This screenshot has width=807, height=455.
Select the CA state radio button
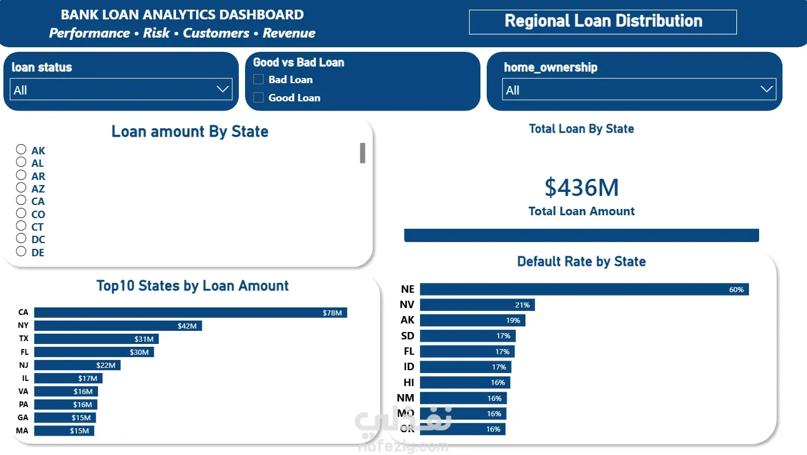[21, 200]
